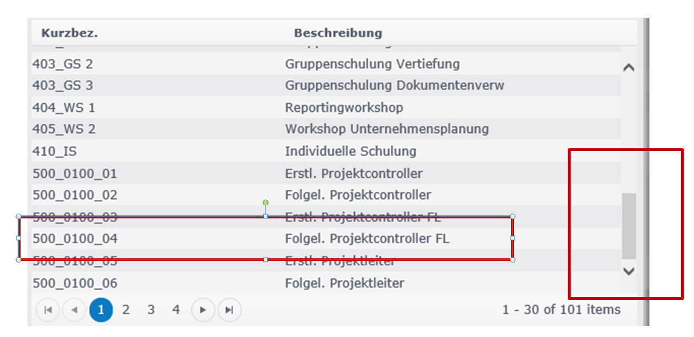Viewport: 694px width, 337px height.
Task: Go to next page of results
Action: [203, 310]
